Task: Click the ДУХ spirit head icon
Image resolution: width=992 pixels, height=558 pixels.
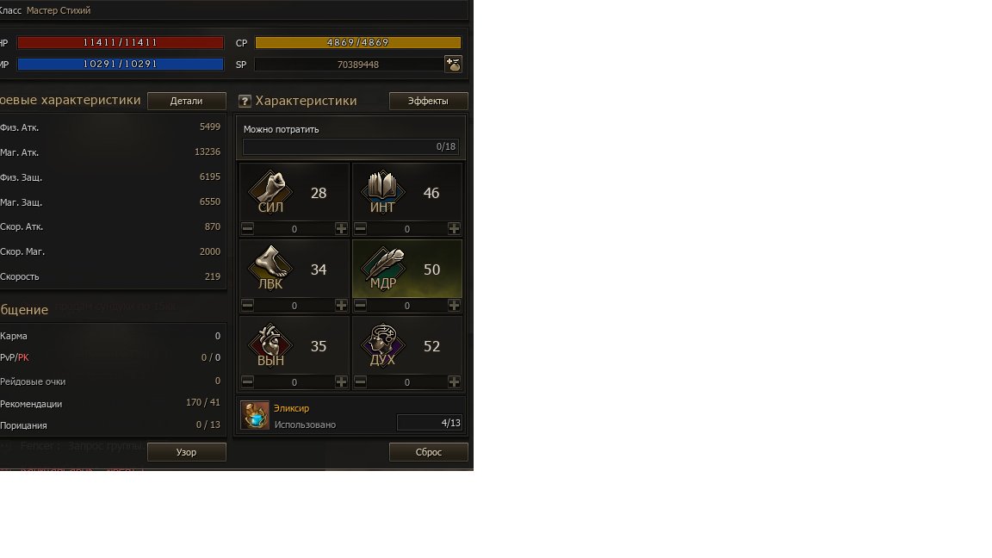Action: click(x=382, y=345)
